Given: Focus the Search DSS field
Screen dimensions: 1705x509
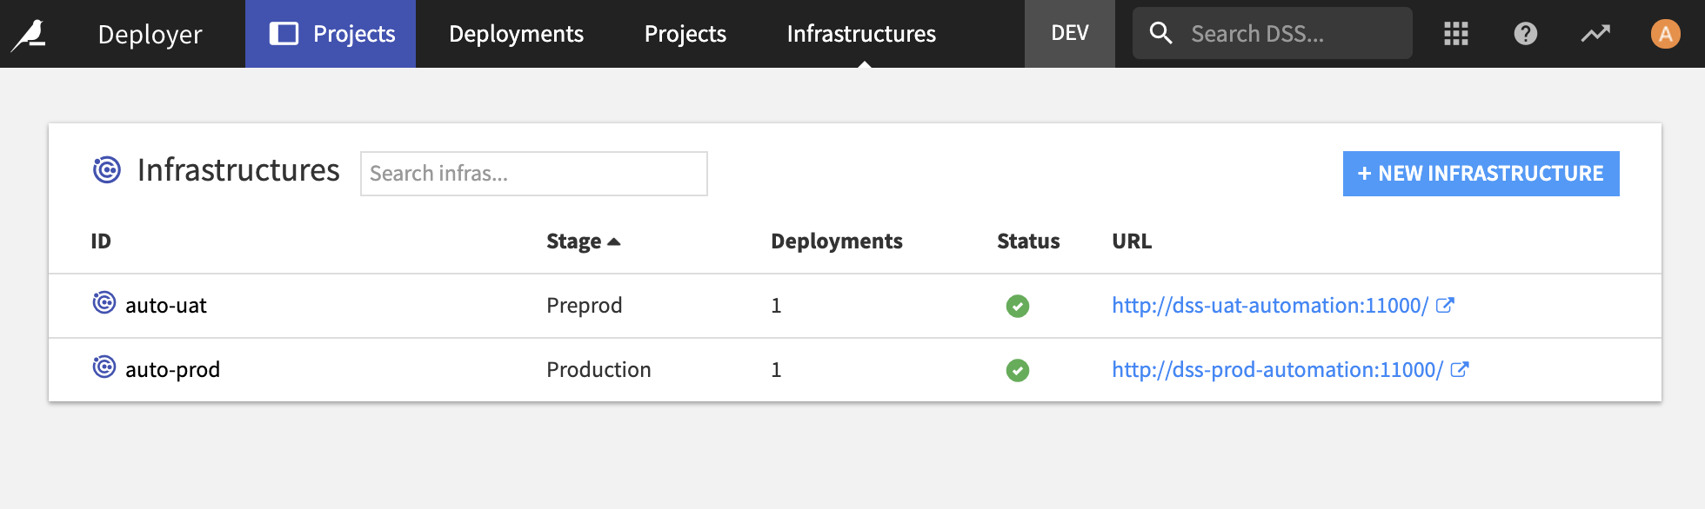Looking at the screenshot, I should [x=1273, y=34].
